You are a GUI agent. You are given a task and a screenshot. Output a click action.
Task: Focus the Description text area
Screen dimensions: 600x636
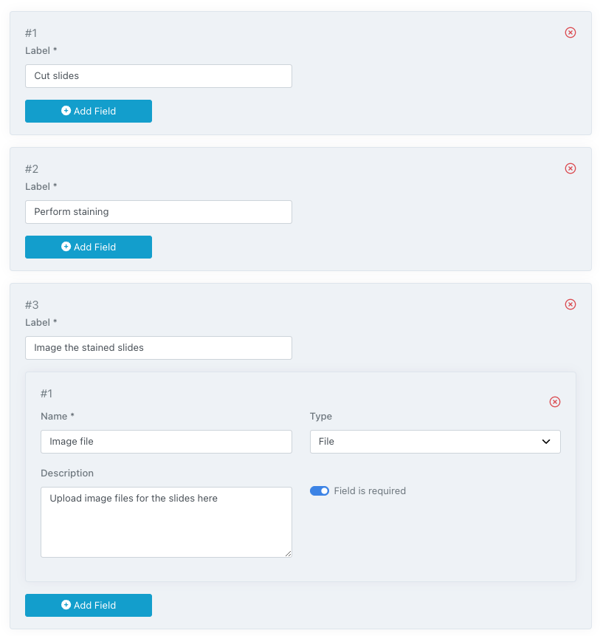(x=166, y=522)
